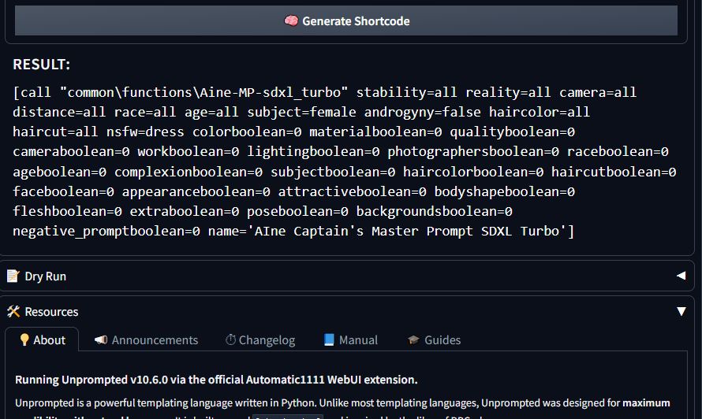Click the lightbulb icon on About tab
The width and height of the screenshot is (702, 419).
click(24, 340)
